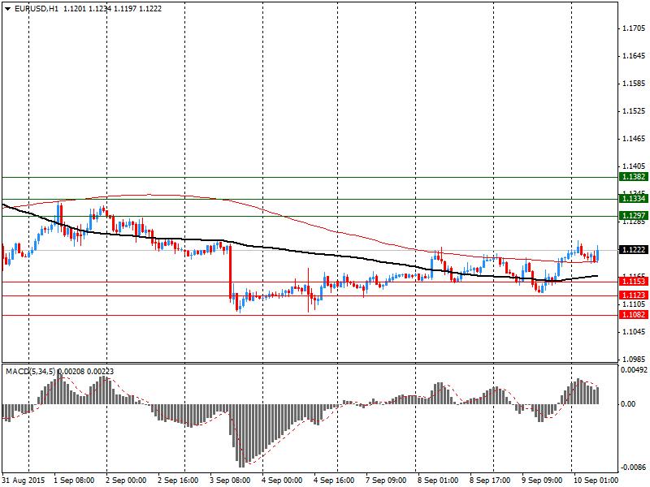Click the 1.1465 price axis value
Image resolution: width=650 pixels, height=487 pixels.
[634, 139]
